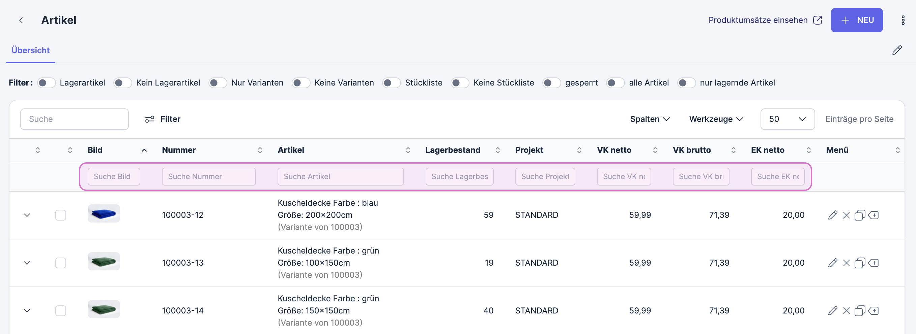Switch to the Übersicht tab
Image resolution: width=916 pixels, height=334 pixels.
tap(31, 51)
